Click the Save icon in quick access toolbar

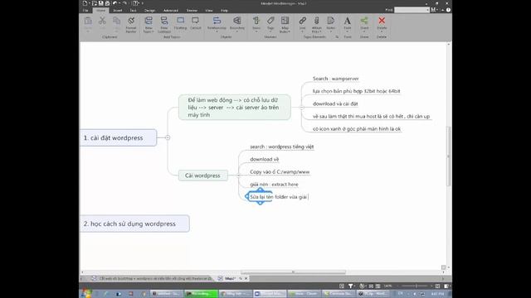pyautogui.click(x=101, y=3)
